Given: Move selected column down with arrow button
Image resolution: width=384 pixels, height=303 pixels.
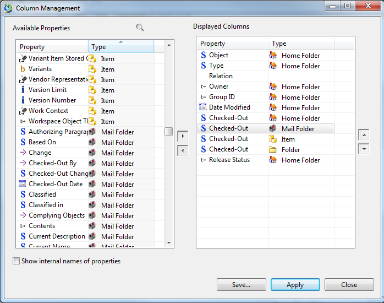Looking at the screenshot, I should (x=363, y=149).
